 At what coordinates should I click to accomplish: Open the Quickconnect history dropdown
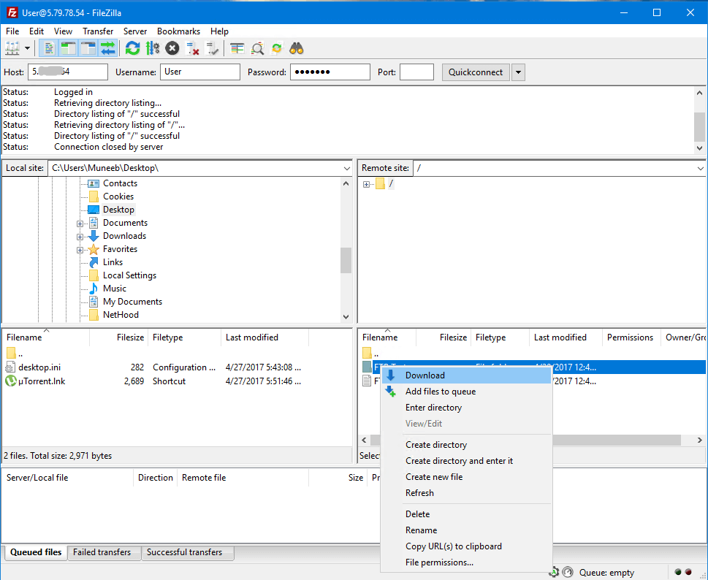518,72
